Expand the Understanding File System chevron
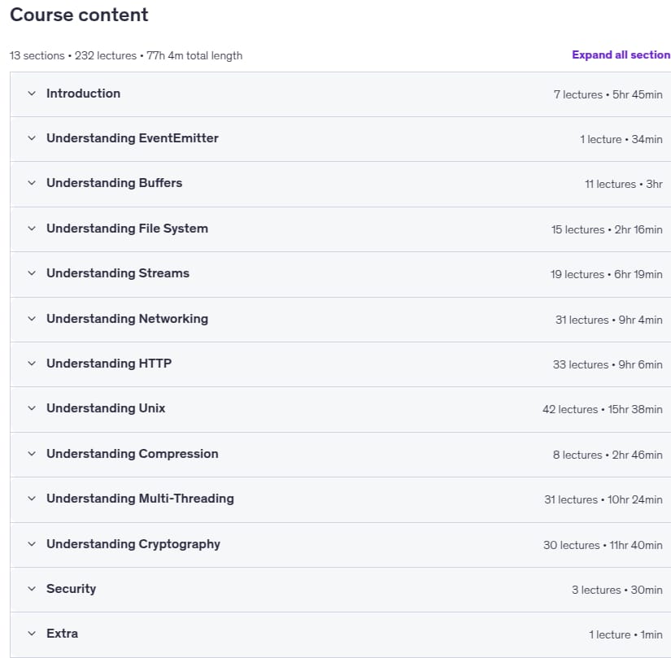Viewport: 671px width, 658px height. [x=32, y=228]
